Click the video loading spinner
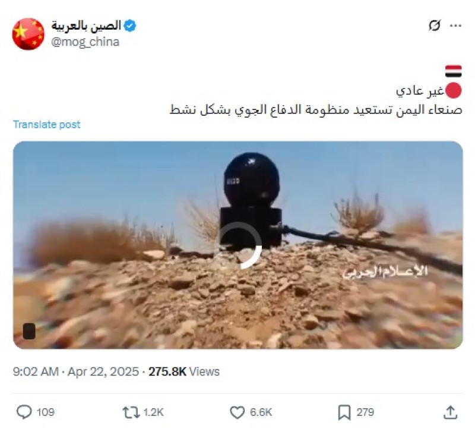The image size is (475, 435). [x=240, y=245]
